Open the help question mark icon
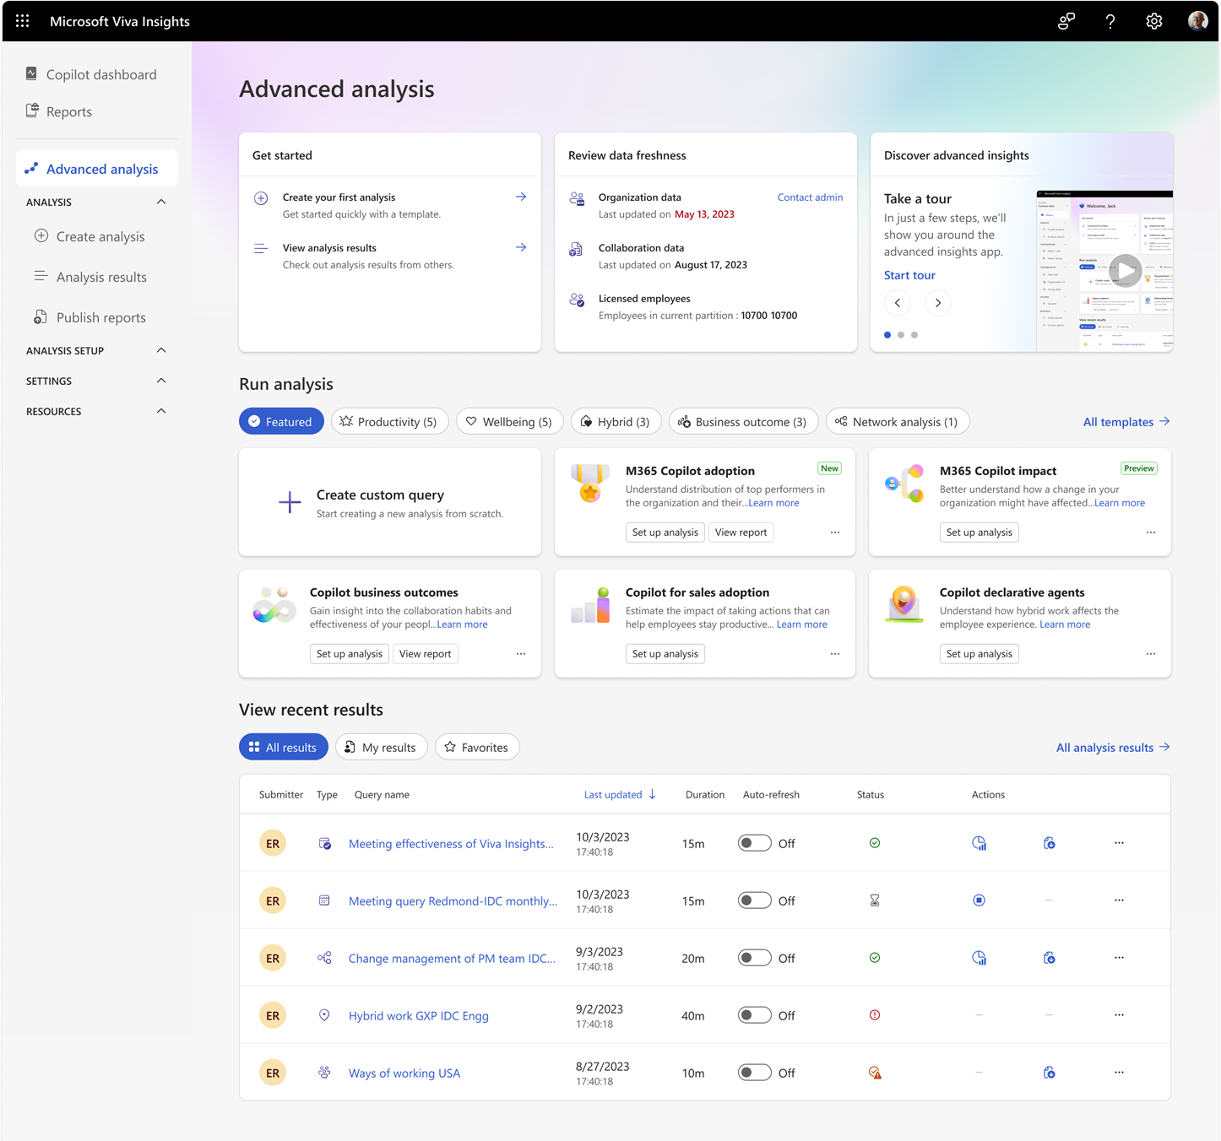Screen dimensions: 1221x1141 click(1110, 21)
